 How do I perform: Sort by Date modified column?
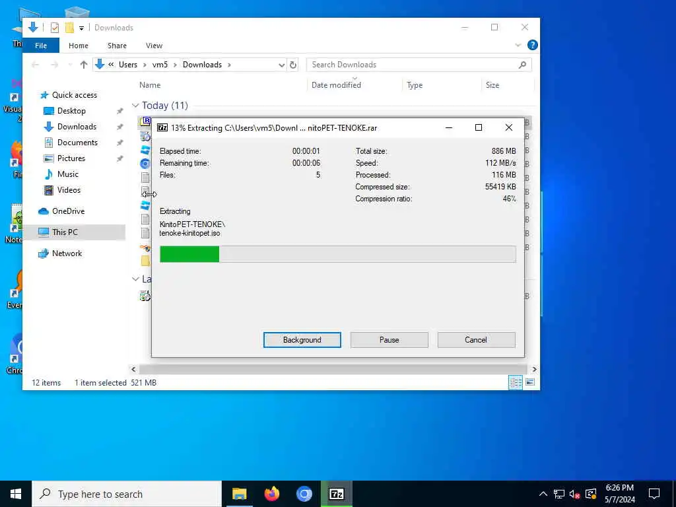[x=336, y=85]
